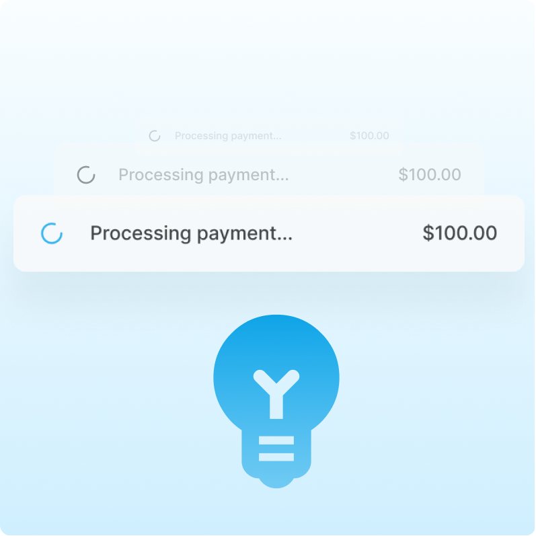The image size is (536, 536).
Task: Click the word "Processing" in front card
Action: [141, 234]
